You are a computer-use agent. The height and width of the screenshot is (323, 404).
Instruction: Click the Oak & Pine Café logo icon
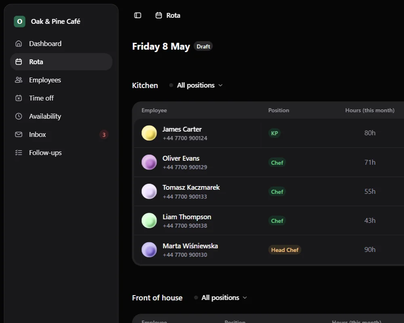[x=19, y=21]
